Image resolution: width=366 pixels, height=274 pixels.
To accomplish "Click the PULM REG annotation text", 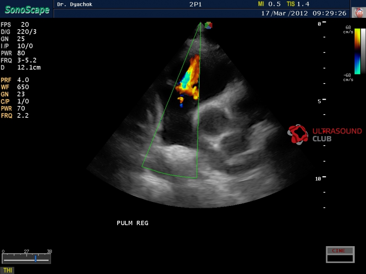I will coord(133,223).
